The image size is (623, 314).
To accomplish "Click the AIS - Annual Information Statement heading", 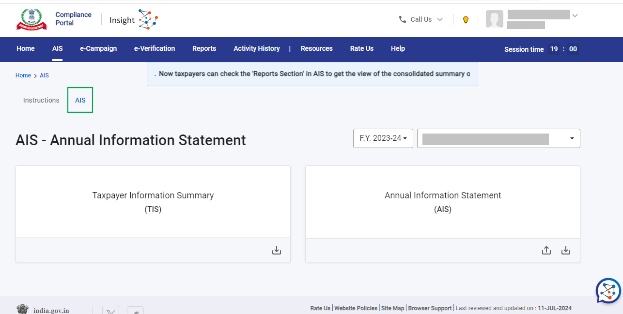I will click(x=131, y=140).
